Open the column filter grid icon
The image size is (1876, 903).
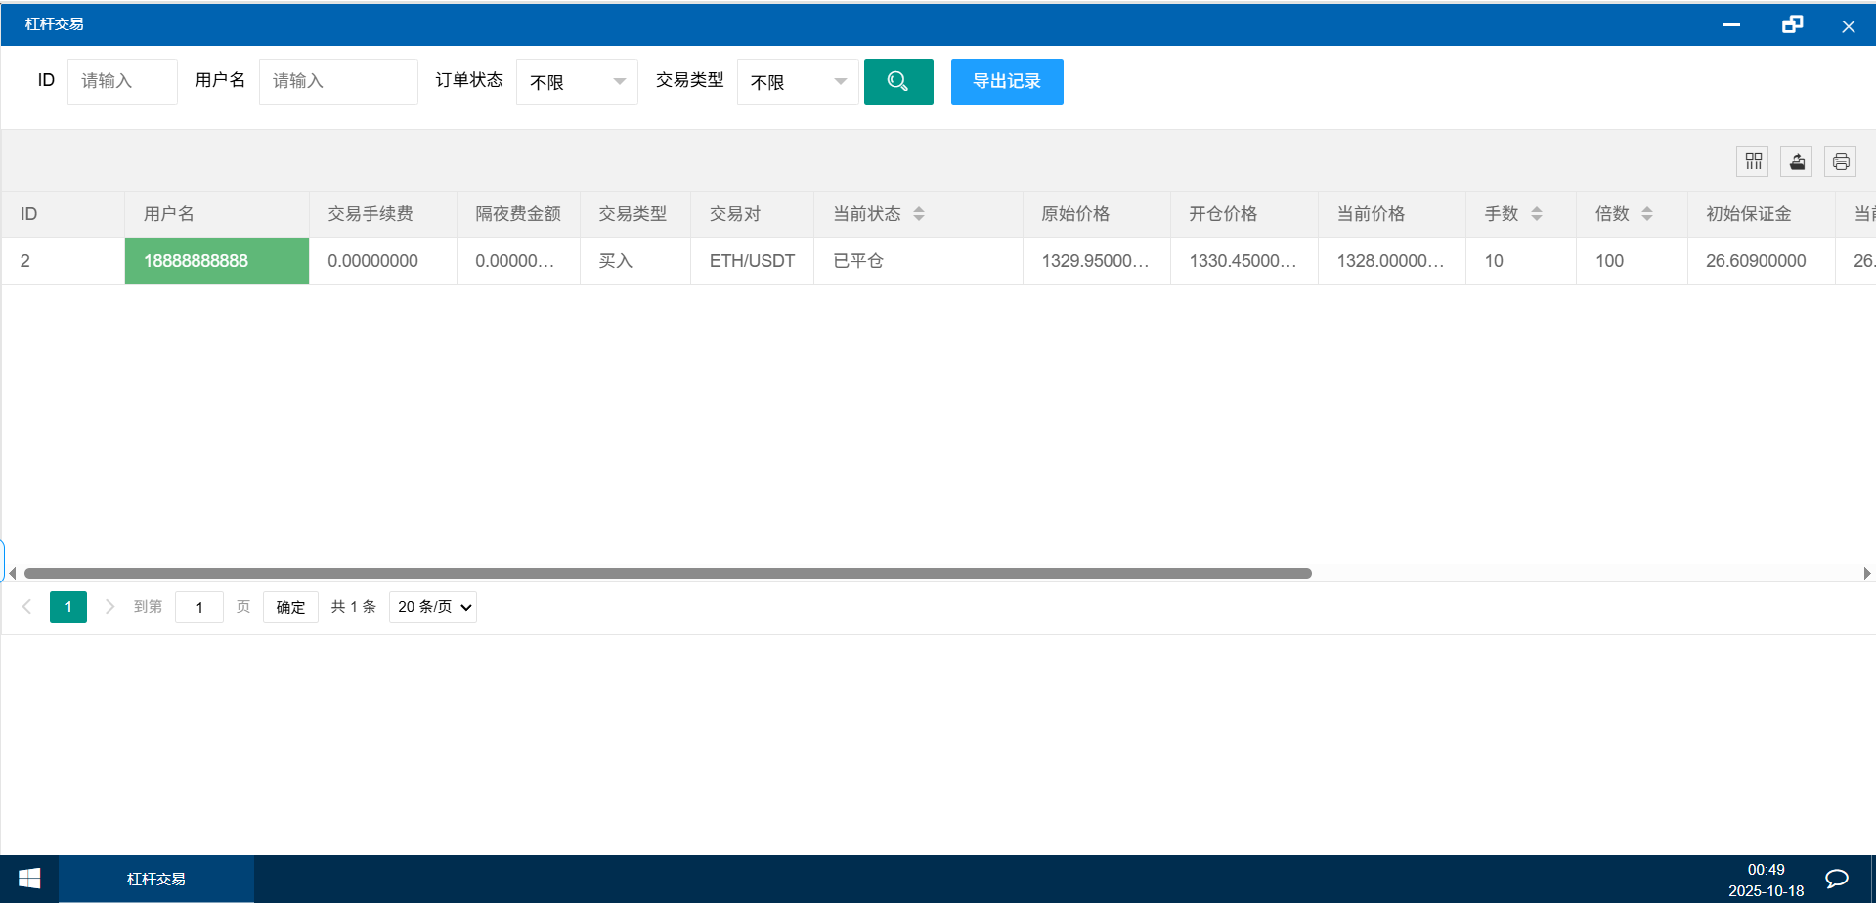click(1753, 161)
